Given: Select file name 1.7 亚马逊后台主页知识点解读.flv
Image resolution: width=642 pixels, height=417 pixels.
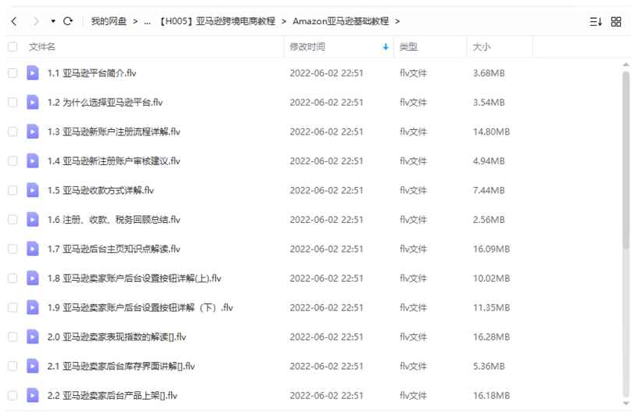Looking at the screenshot, I should 114,249.
